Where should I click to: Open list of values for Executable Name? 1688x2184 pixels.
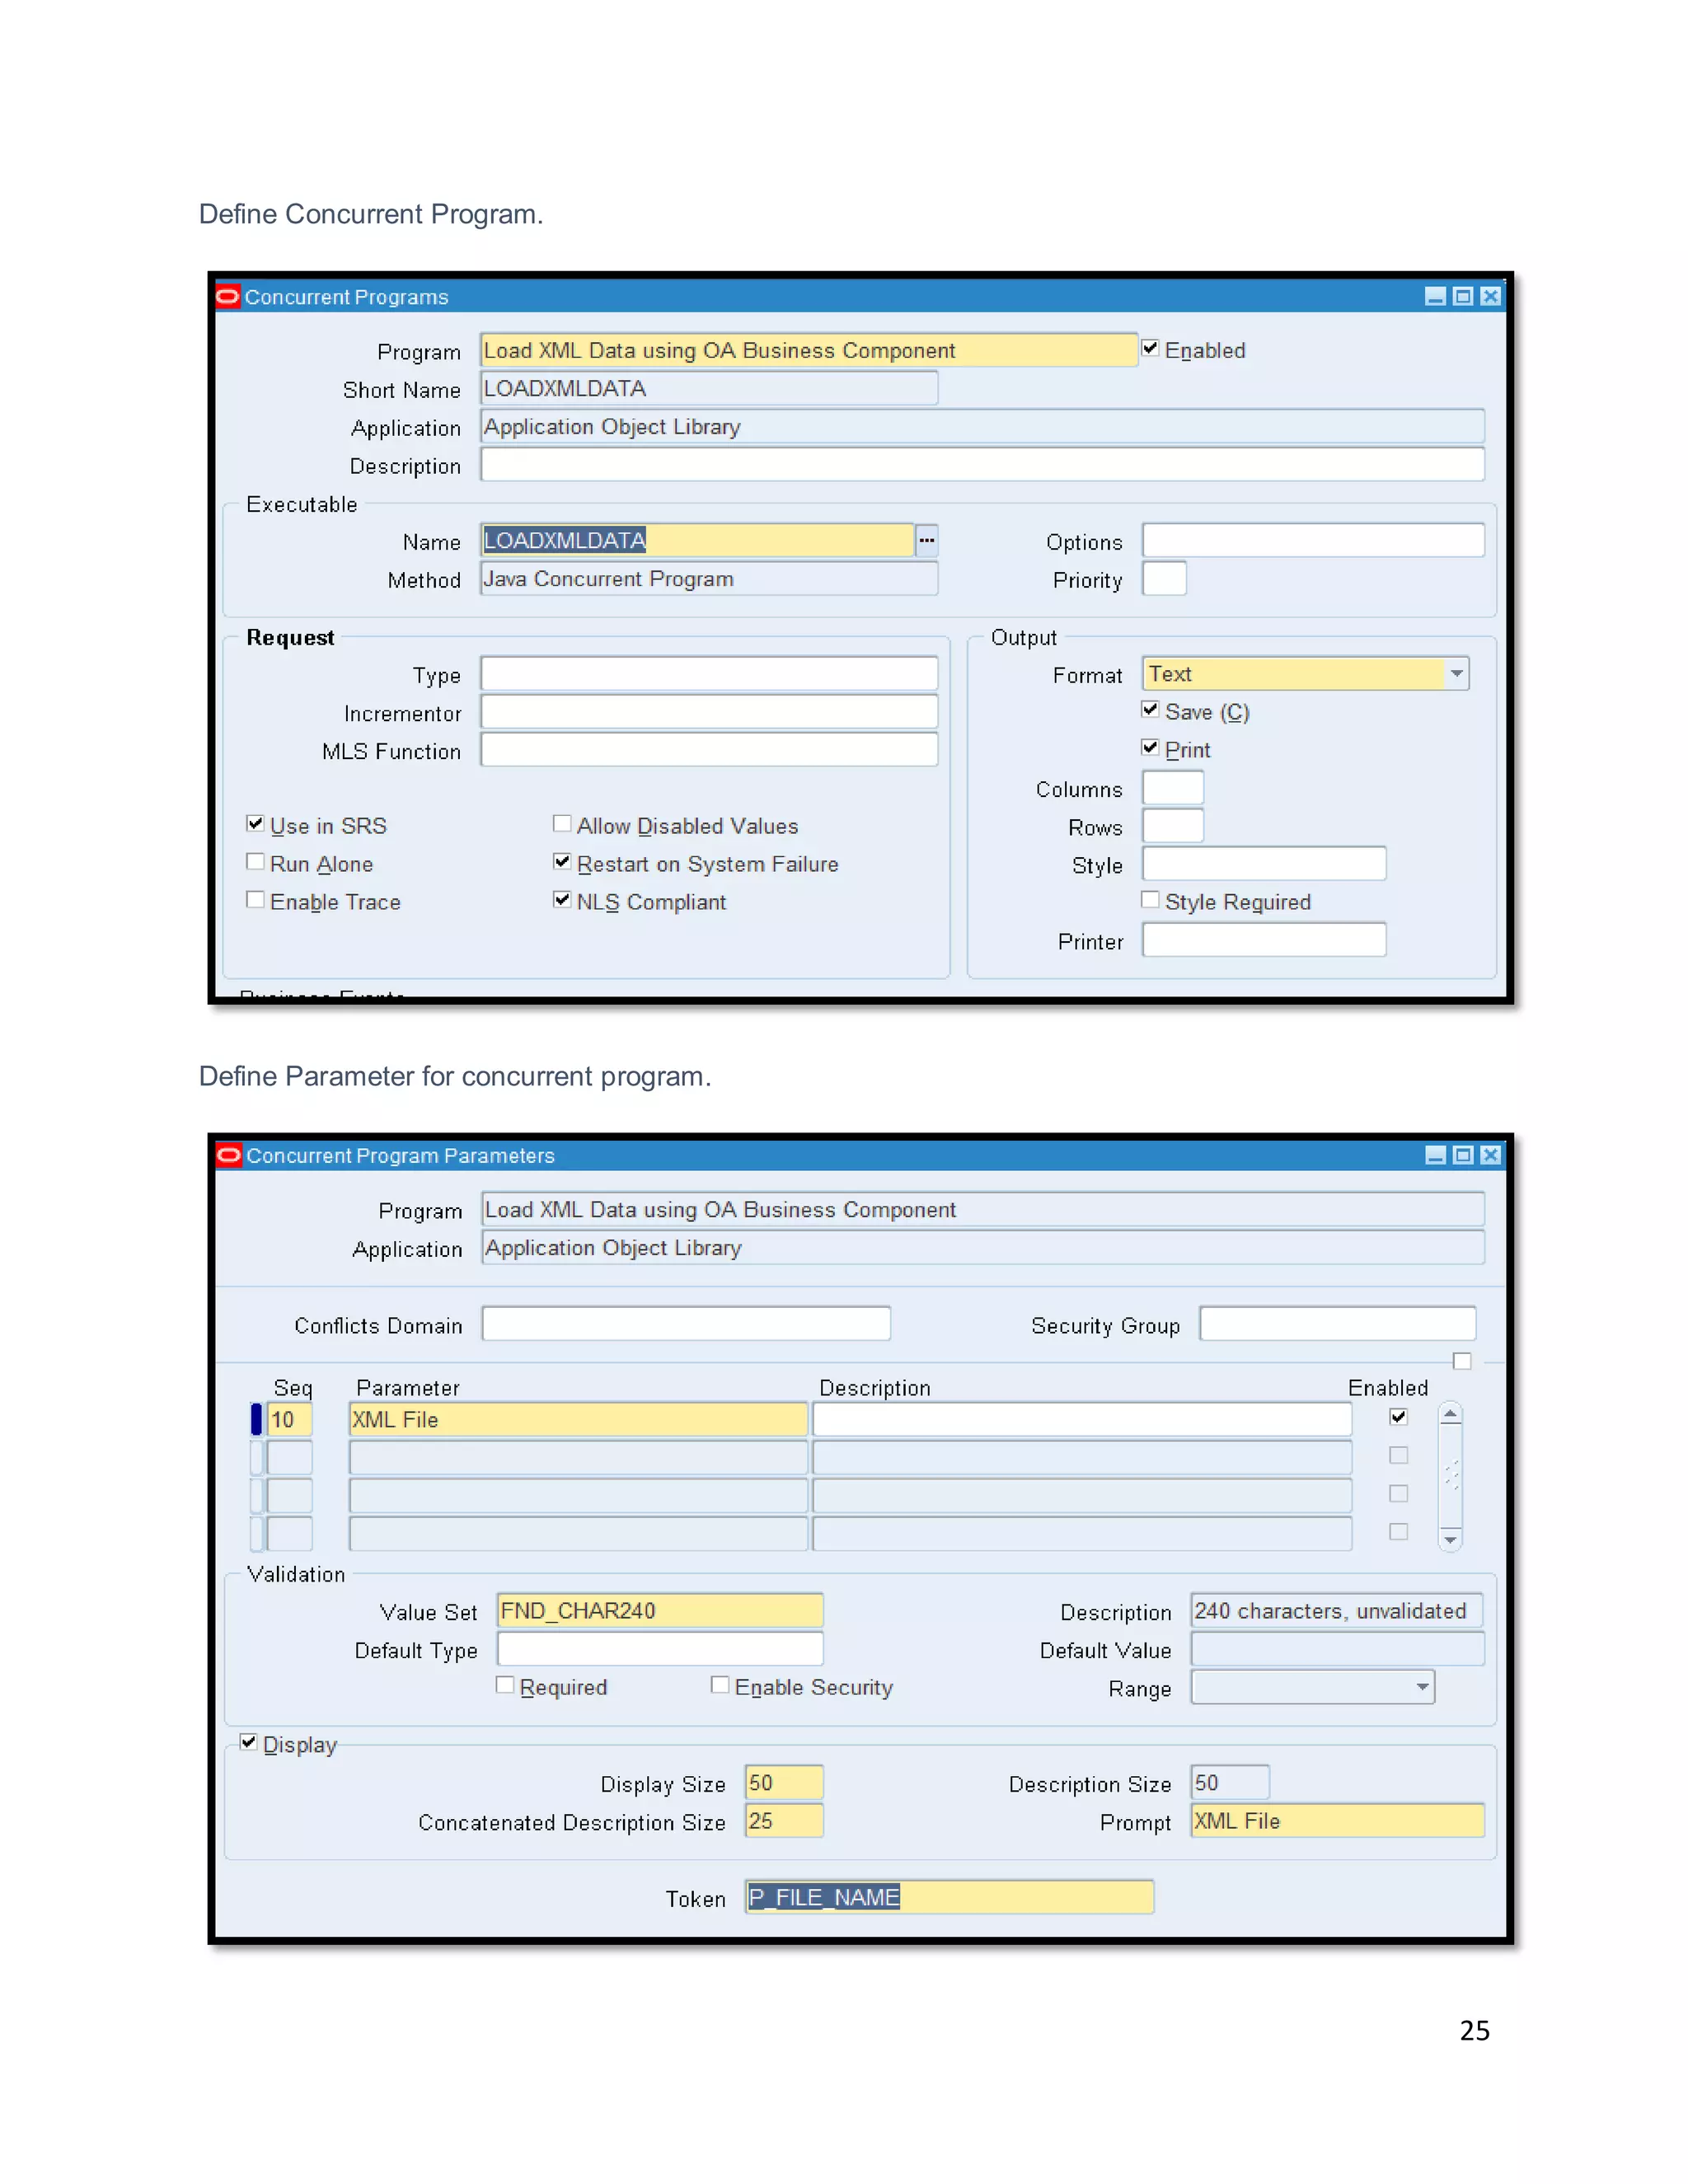coord(927,540)
